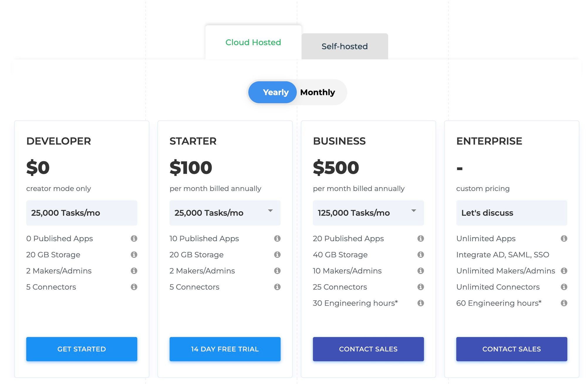Click info icon next to Starter 20 GB Storage
This screenshot has height=384, width=587.
(x=277, y=255)
